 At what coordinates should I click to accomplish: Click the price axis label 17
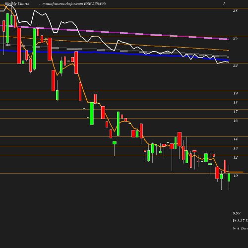236,112
